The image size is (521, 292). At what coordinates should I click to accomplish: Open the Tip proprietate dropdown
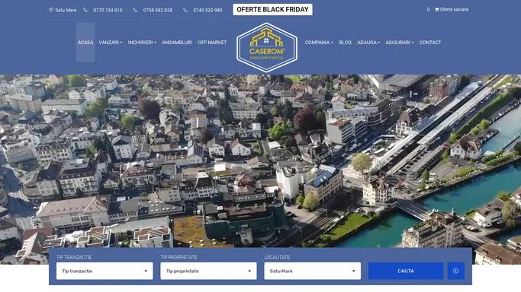click(209, 271)
